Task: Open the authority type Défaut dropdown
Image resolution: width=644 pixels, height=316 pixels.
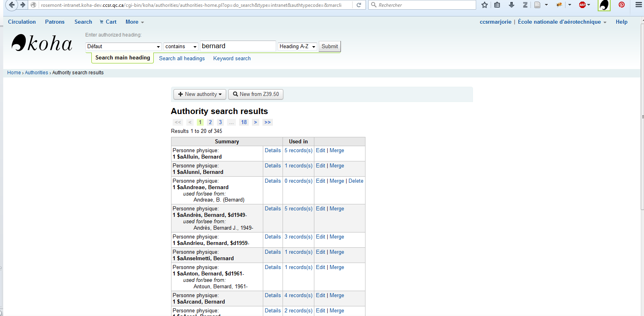Action: [124, 47]
